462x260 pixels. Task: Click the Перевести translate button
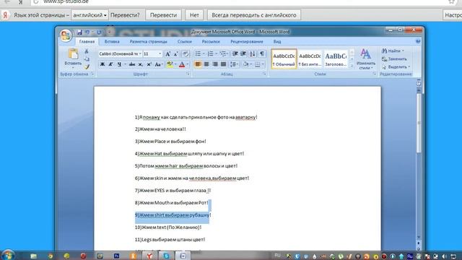[164, 15]
